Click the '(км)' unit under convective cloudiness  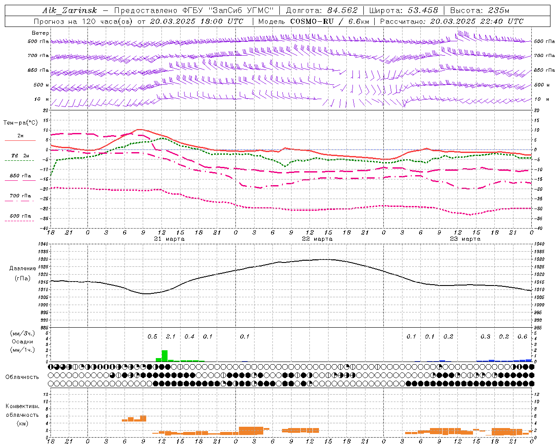22,423
